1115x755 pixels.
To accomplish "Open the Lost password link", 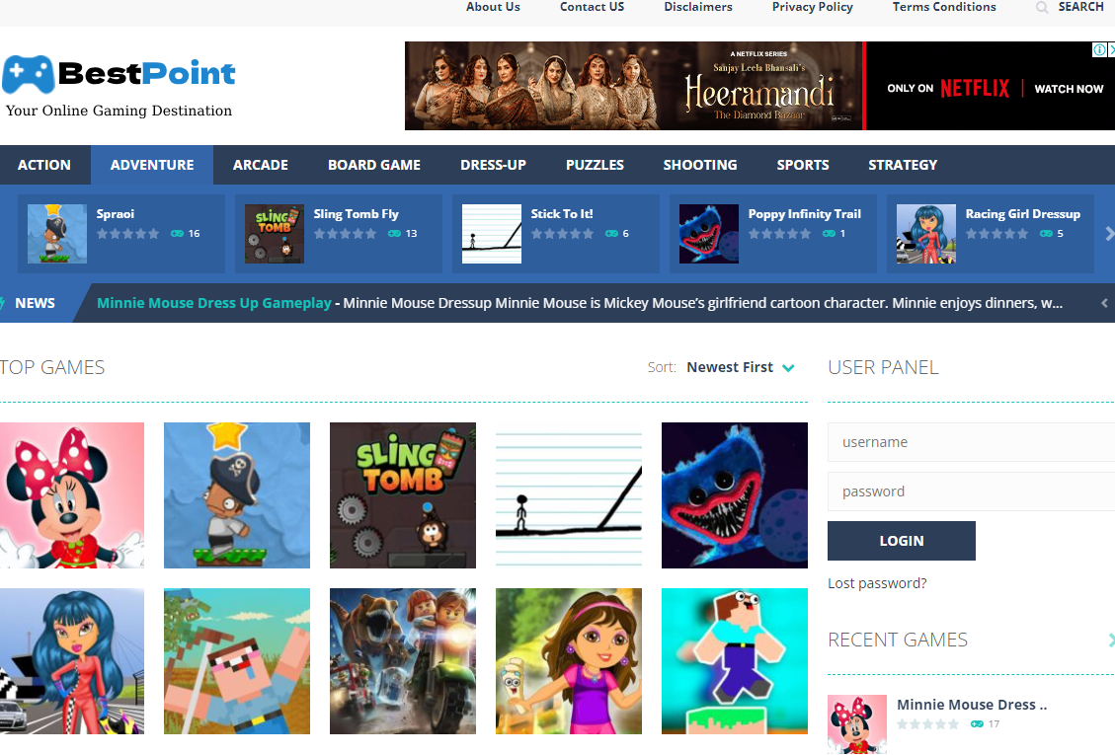I will pyautogui.click(x=876, y=582).
